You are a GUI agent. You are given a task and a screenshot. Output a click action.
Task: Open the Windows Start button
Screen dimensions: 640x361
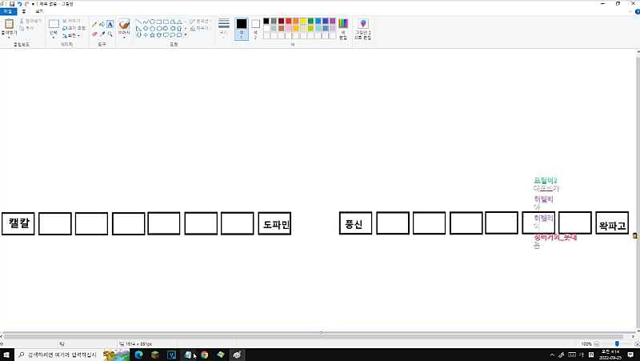6,355
